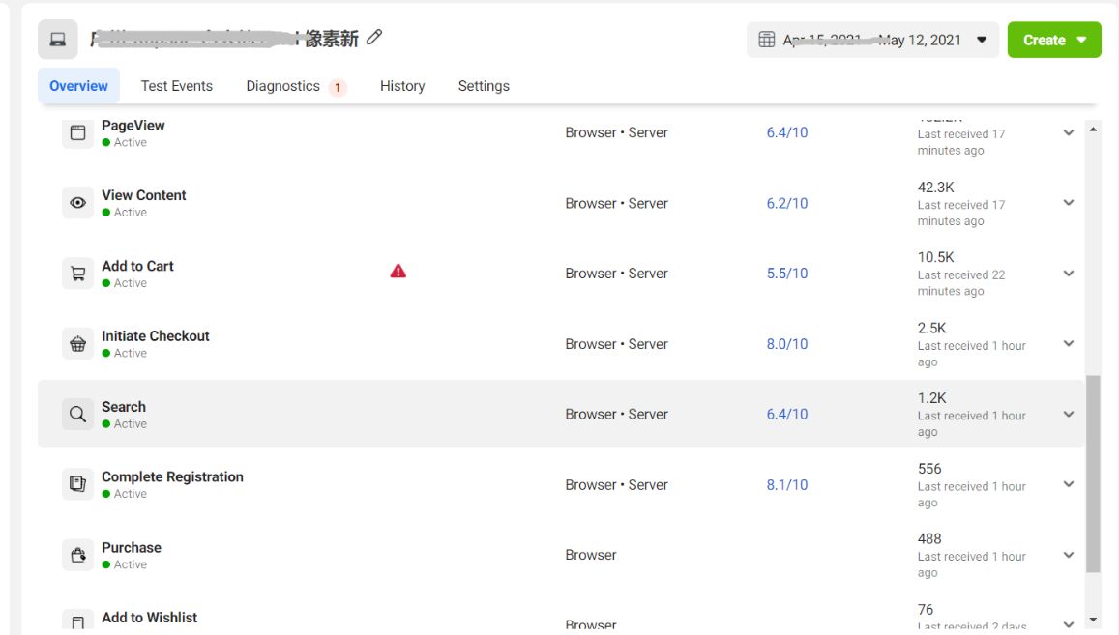The width and height of the screenshot is (1119, 635).
Task: Click the laptop pixel icon
Action: (x=58, y=40)
